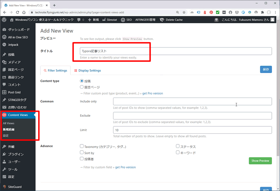Image resolution: width=280 pixels, height=191 pixels.
Task: Enable ステータス checkbox
Action: tap(178, 146)
